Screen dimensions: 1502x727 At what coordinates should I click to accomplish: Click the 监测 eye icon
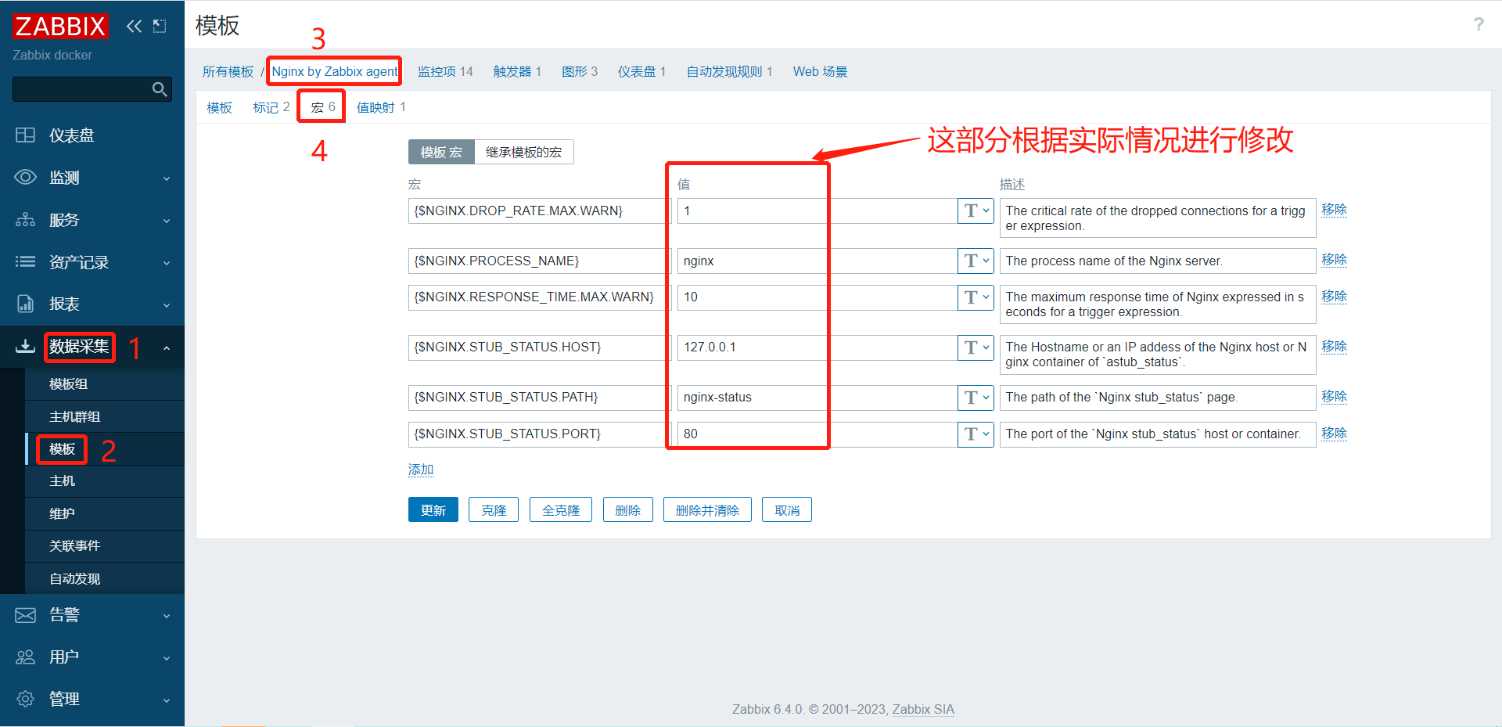coord(25,177)
